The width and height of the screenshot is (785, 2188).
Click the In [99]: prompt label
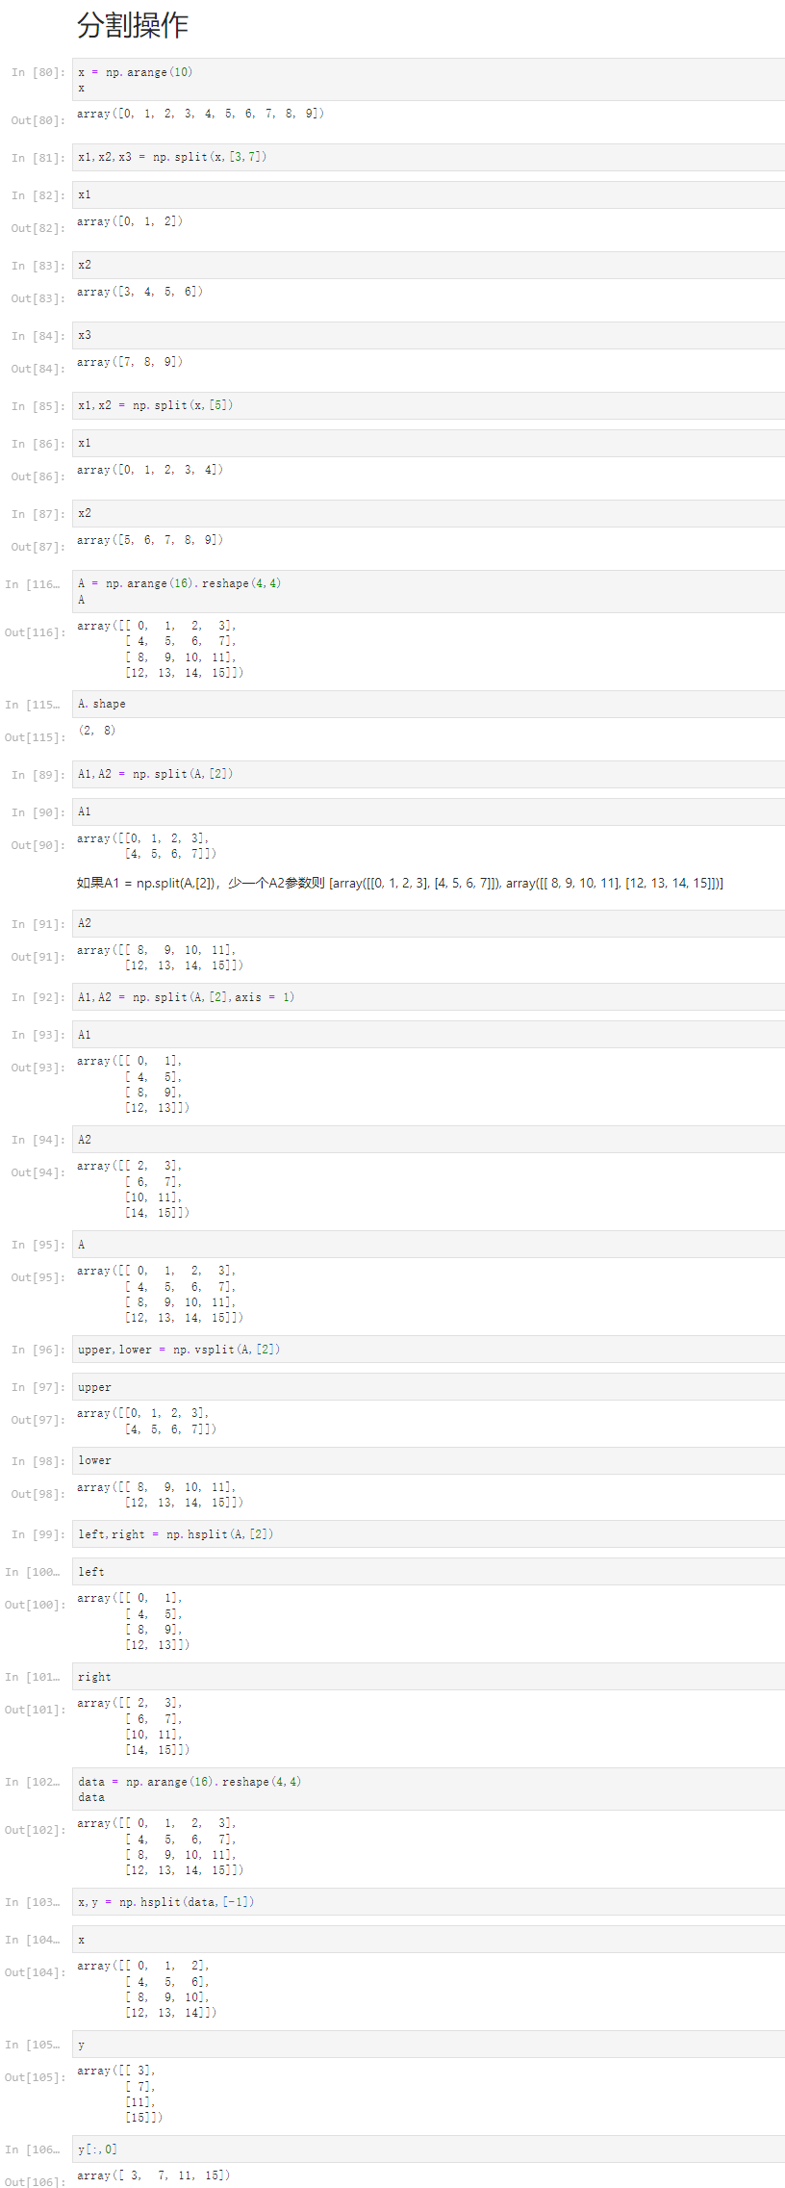[x=38, y=1535]
